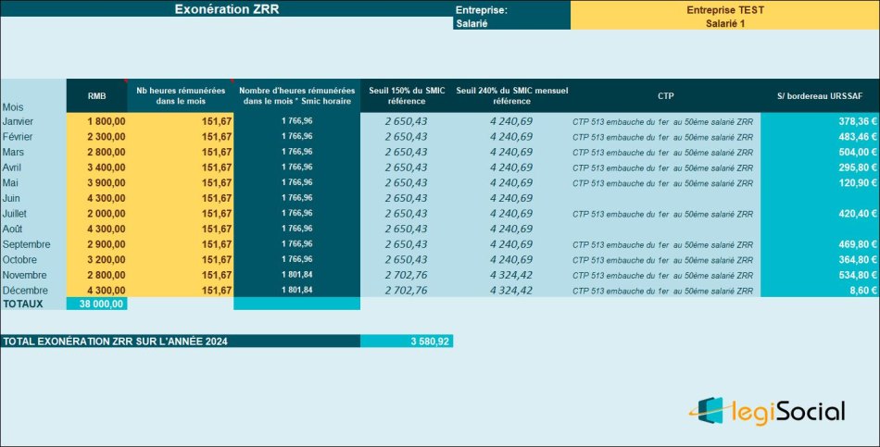Select the Février RMB cell showing 2 300,00
The image size is (880, 447).
pos(96,136)
